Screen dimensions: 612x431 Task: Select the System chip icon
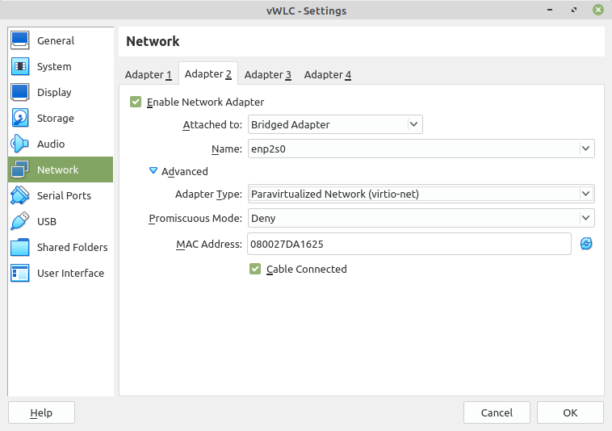20,66
